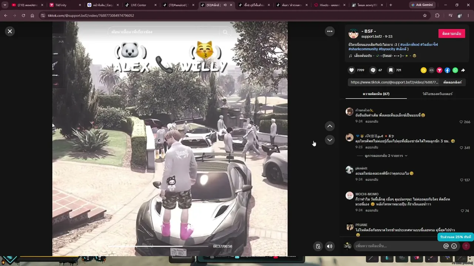
Task: Switch to the TikFinity browser tab
Action: pyautogui.click(x=65, y=5)
